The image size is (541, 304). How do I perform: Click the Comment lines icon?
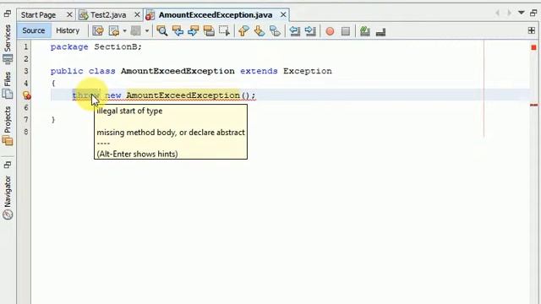(x=364, y=31)
